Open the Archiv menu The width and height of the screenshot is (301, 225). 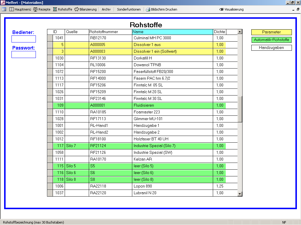(x=106, y=9)
